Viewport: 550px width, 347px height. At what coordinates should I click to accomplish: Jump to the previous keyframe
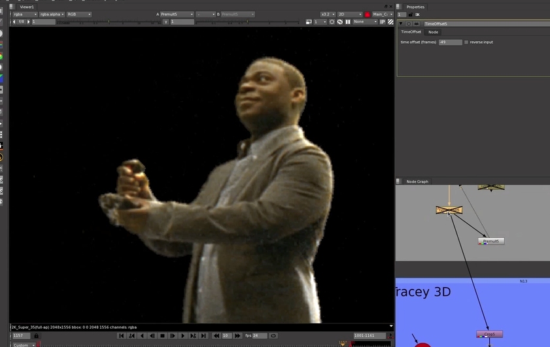click(x=132, y=336)
